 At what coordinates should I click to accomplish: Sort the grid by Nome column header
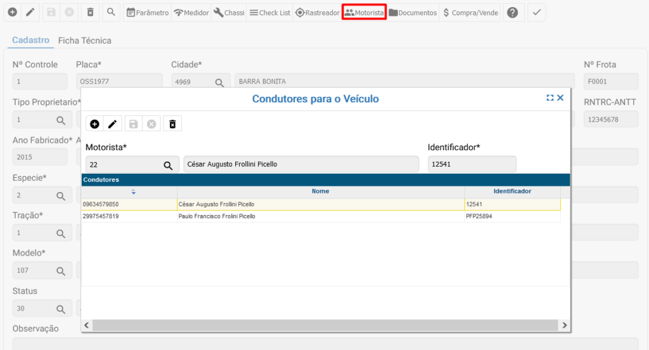coord(320,191)
